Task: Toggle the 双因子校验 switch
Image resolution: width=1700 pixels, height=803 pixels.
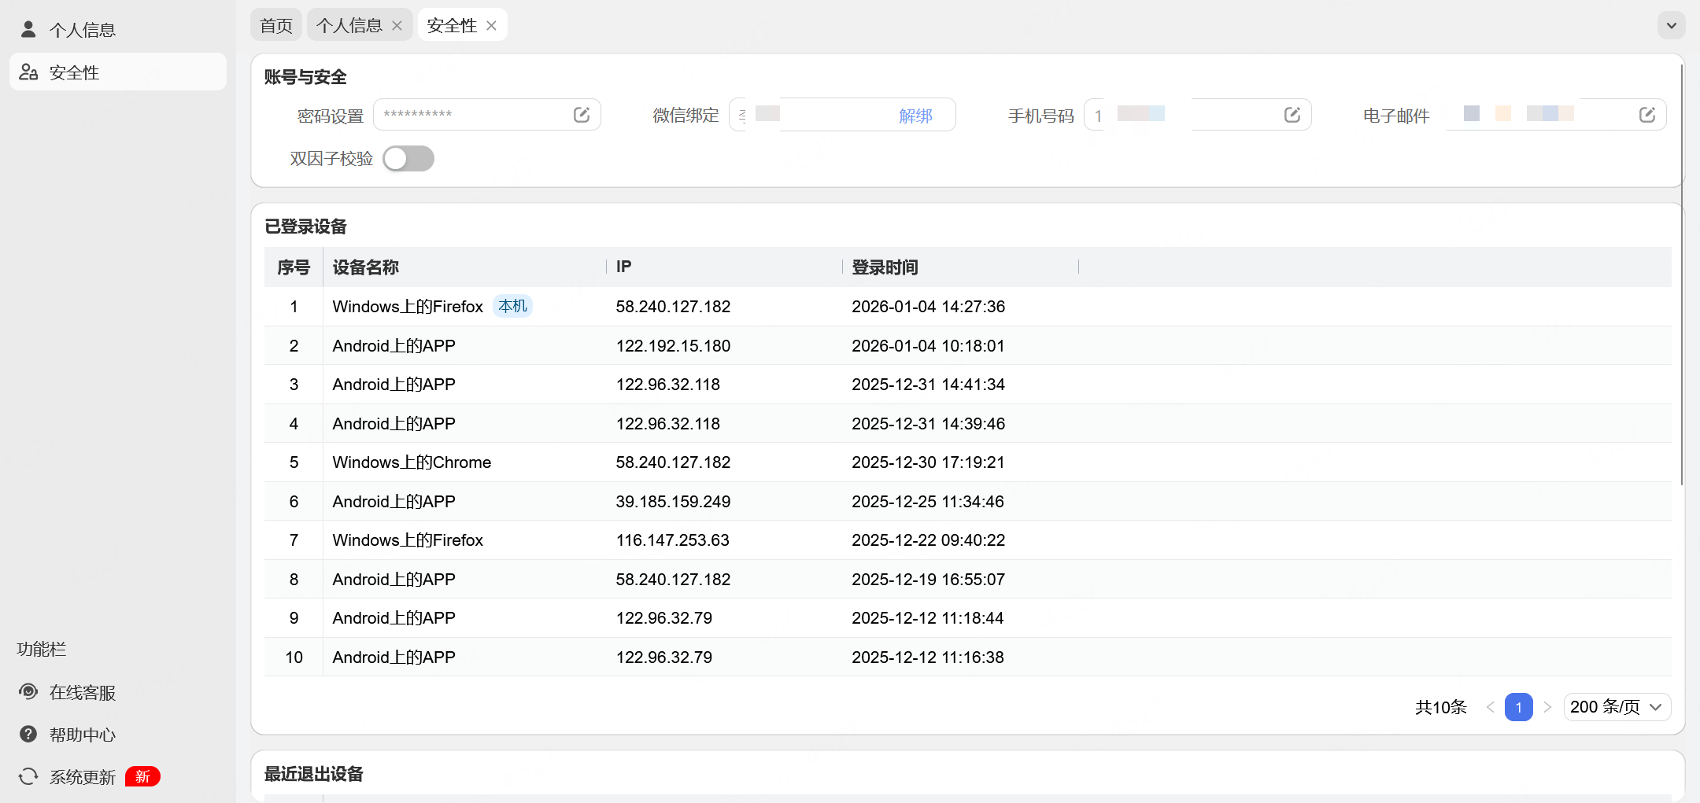Action: click(x=408, y=159)
